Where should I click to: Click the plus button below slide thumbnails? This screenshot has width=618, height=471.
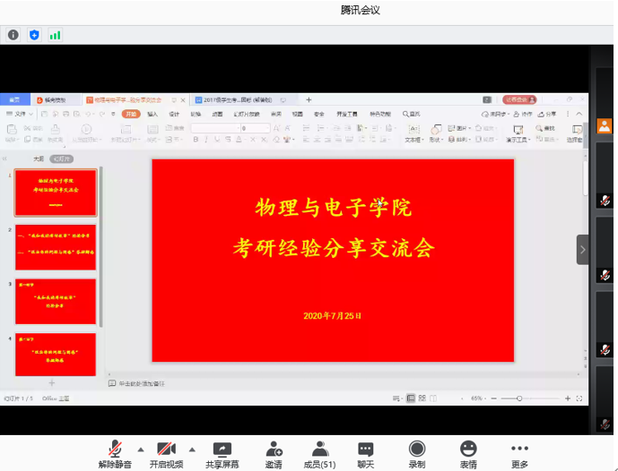[x=52, y=382]
